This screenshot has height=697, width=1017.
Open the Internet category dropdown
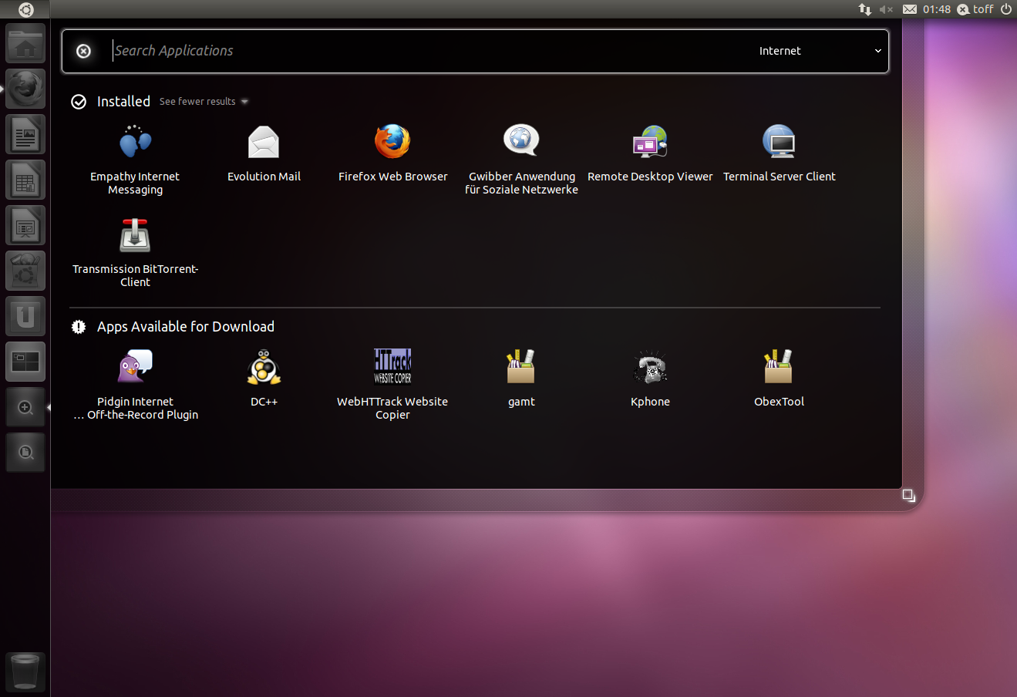[820, 51]
